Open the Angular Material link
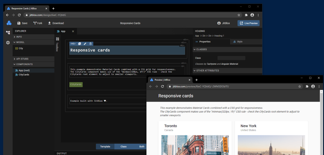The height and width of the screenshot is (155, 324). pos(230,64)
